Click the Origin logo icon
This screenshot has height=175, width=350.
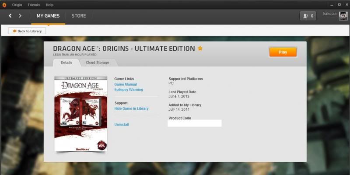[x=5, y=4]
